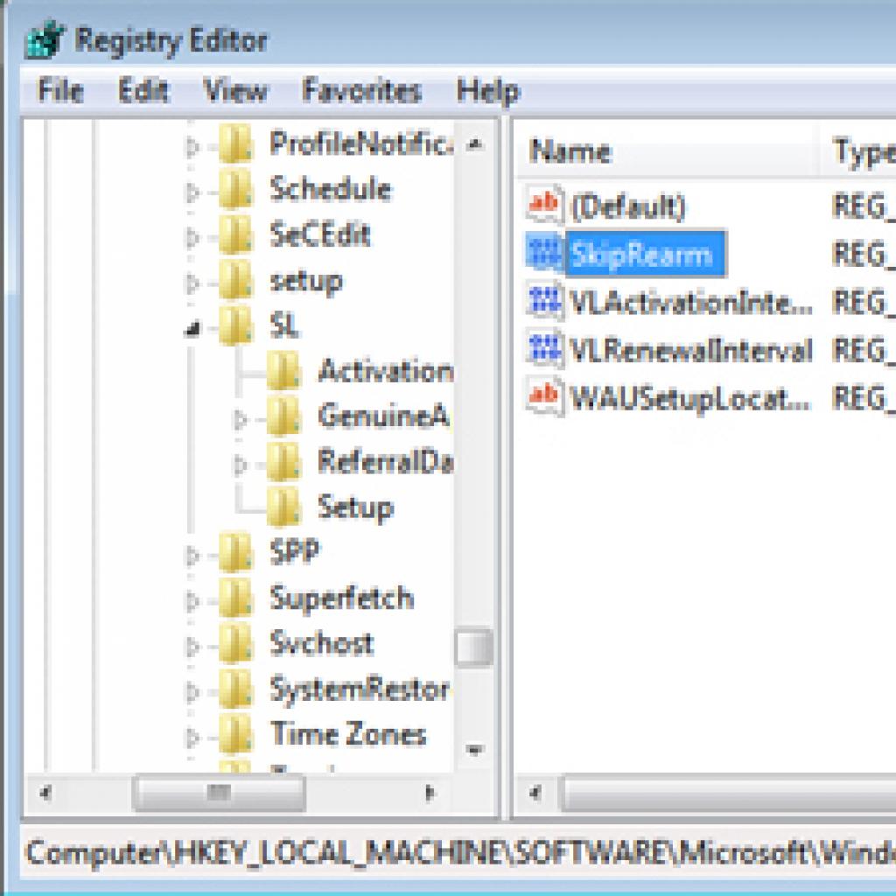The image size is (896, 896).
Task: Click the (Default) string value icon
Action: tap(545, 205)
